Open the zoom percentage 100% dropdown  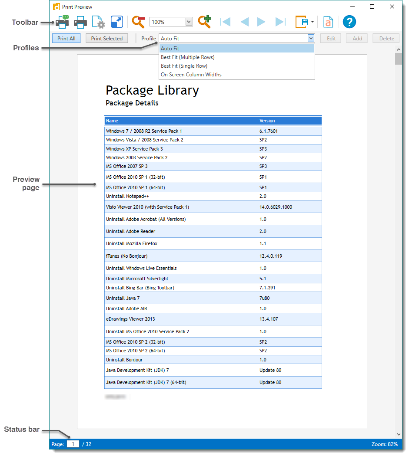point(189,22)
